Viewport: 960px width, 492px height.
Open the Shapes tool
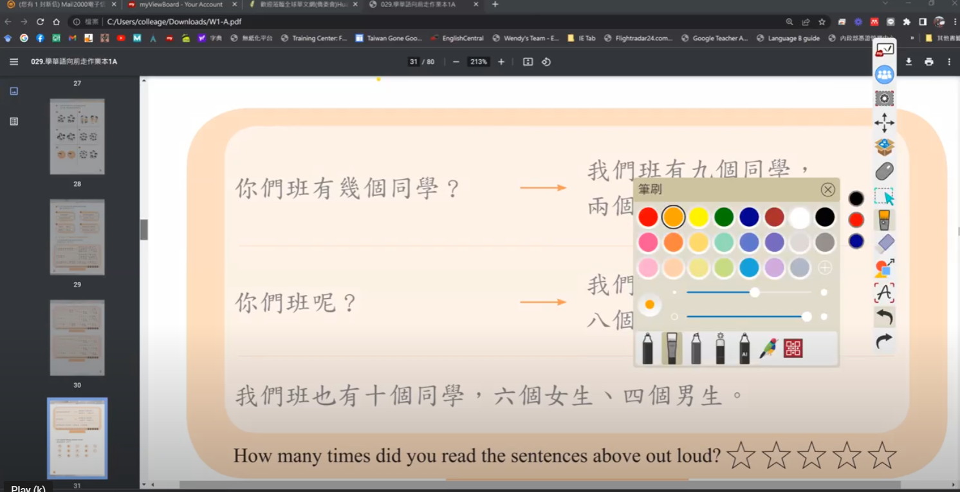coord(884,268)
